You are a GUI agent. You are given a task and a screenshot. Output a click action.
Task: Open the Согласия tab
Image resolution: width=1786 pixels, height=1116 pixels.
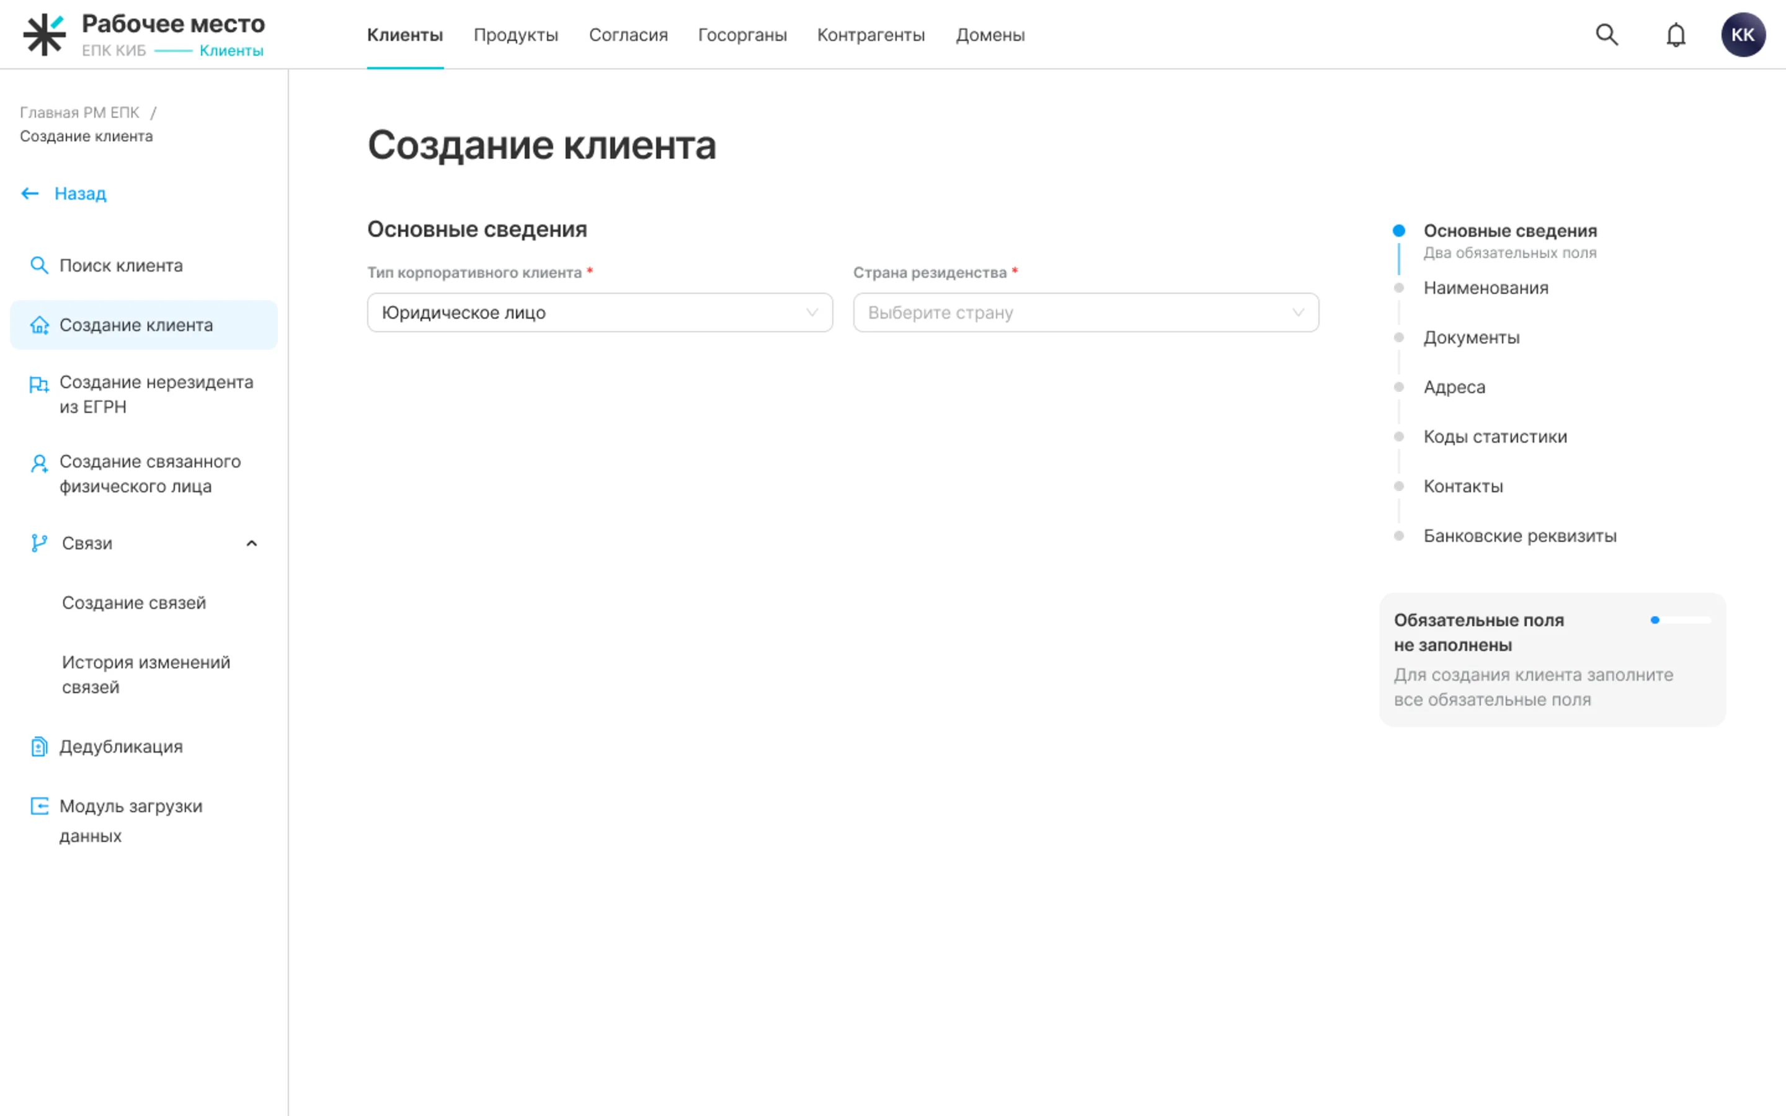(x=628, y=35)
